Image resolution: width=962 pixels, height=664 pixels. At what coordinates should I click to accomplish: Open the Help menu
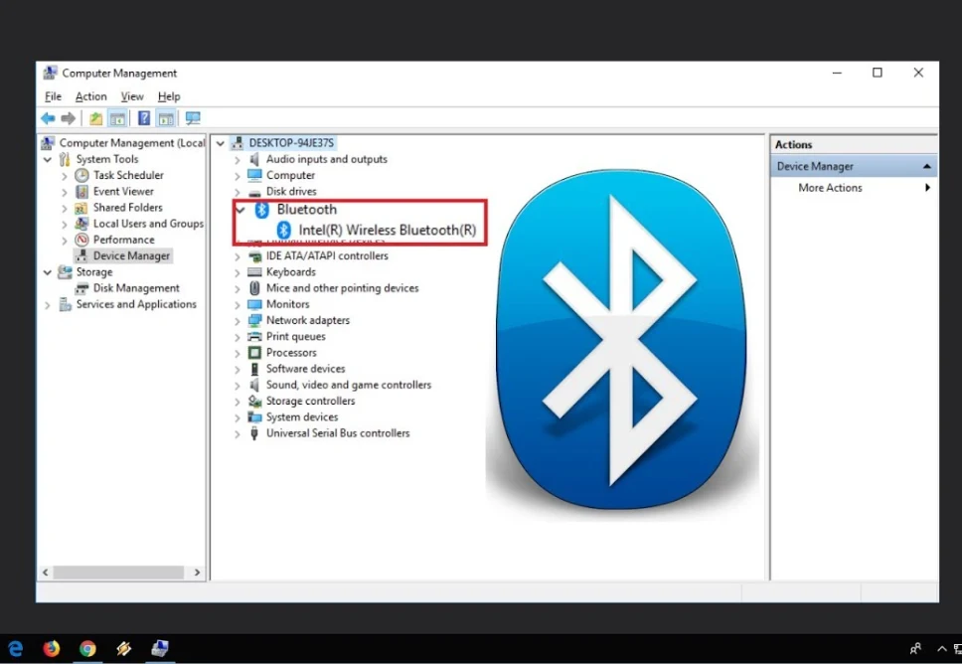point(169,96)
